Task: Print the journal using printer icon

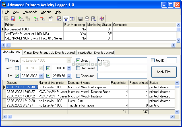Action: 87,19
